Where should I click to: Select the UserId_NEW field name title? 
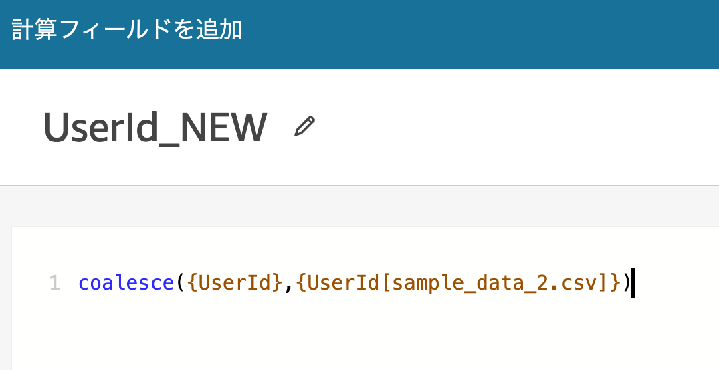click(x=155, y=128)
